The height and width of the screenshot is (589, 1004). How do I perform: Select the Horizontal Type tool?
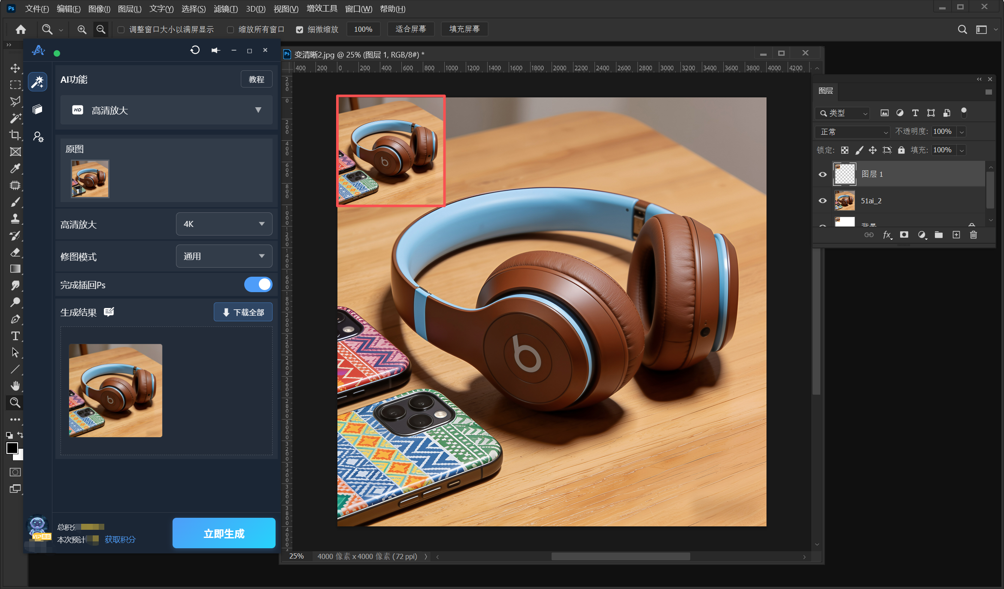coord(15,336)
